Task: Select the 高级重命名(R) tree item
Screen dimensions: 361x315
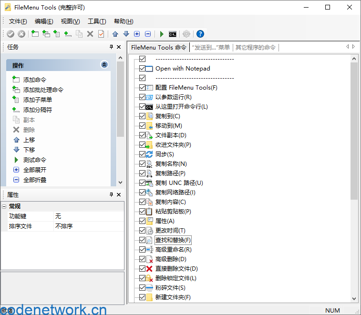Action: pyautogui.click(x=174, y=249)
